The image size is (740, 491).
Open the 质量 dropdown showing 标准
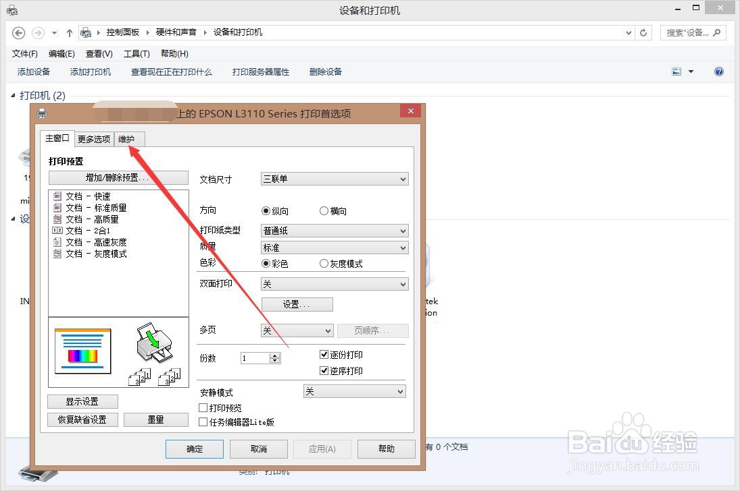tap(335, 248)
